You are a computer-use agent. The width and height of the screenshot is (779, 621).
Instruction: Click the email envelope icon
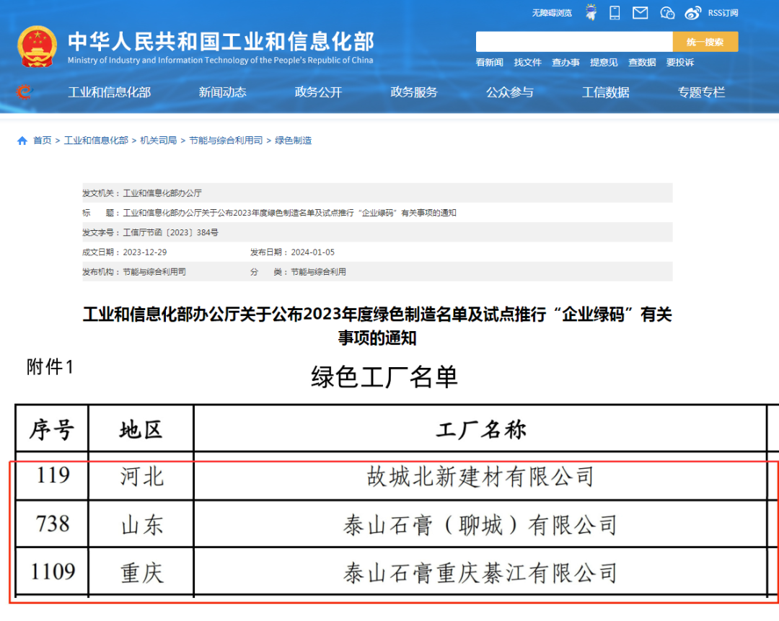point(640,12)
